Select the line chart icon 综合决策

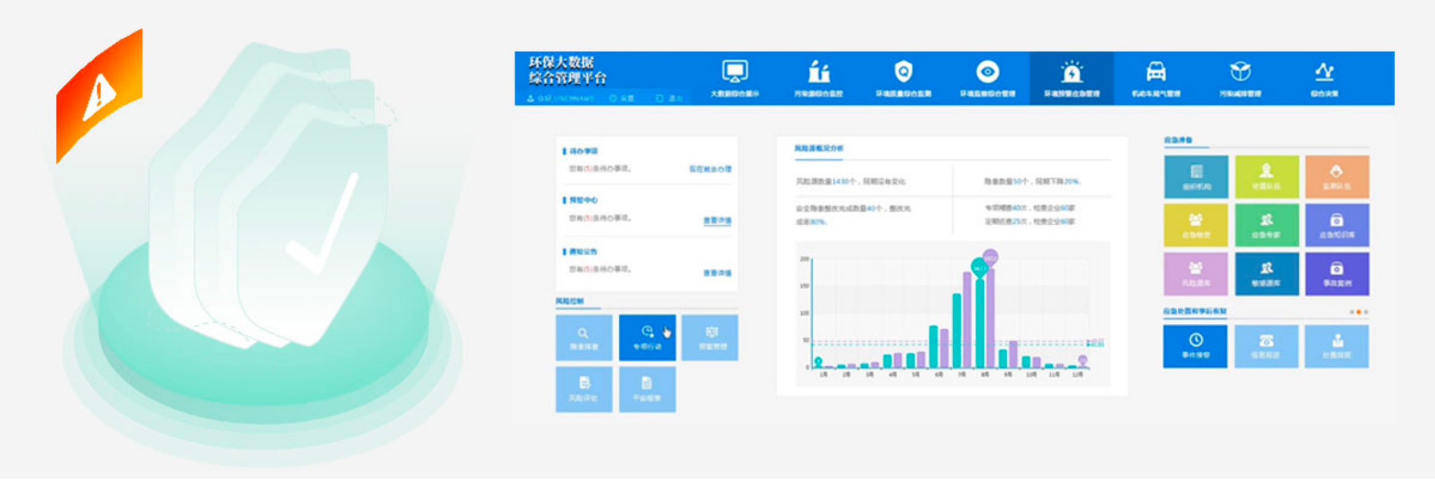click(1324, 78)
